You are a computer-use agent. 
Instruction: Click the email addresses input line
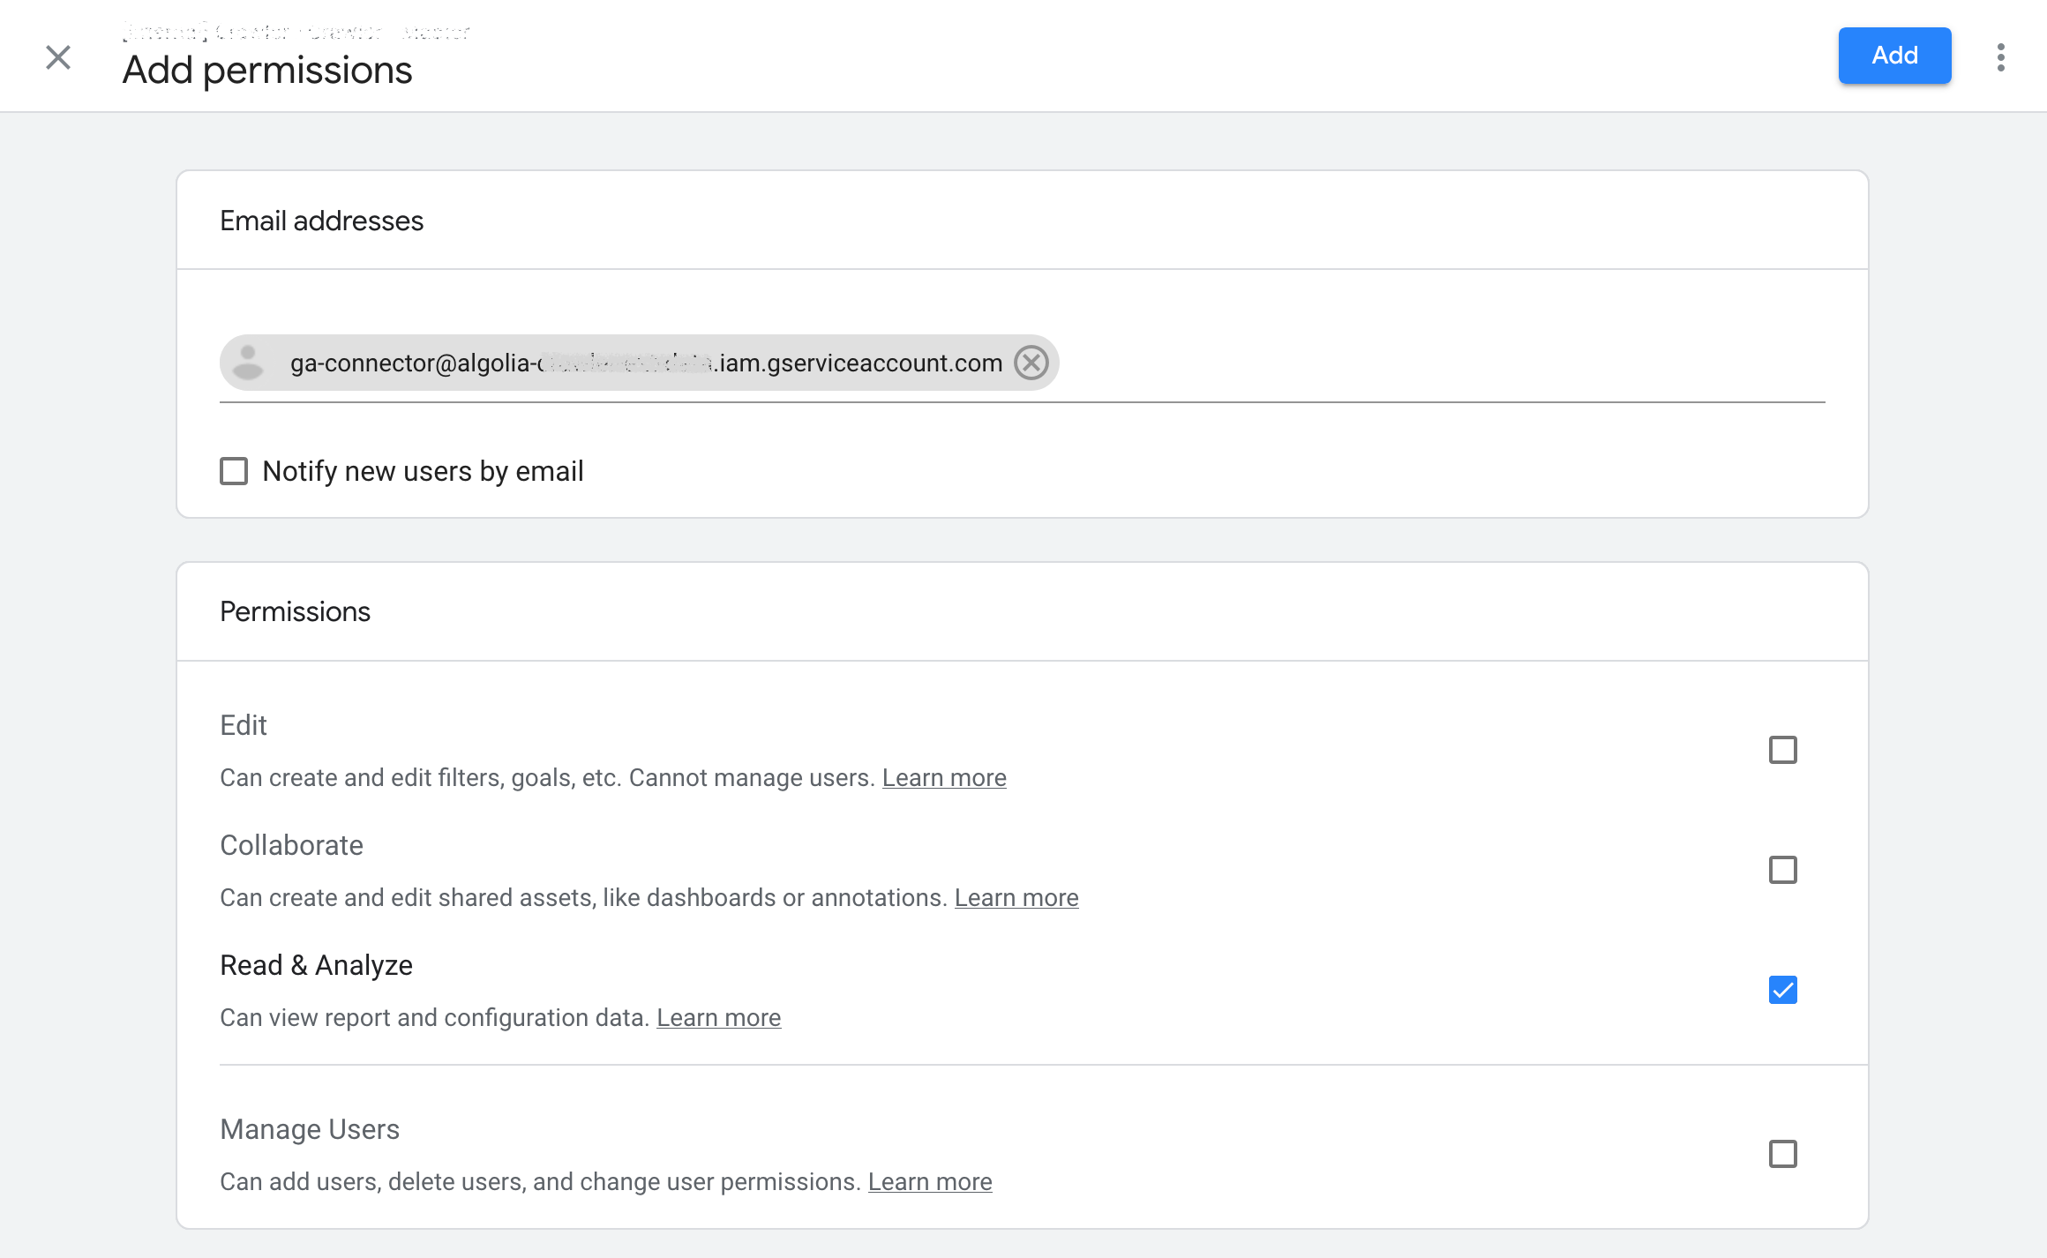(x=1412, y=379)
